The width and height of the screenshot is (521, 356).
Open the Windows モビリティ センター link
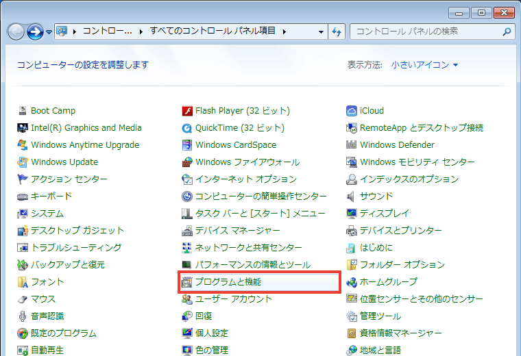coord(417,162)
